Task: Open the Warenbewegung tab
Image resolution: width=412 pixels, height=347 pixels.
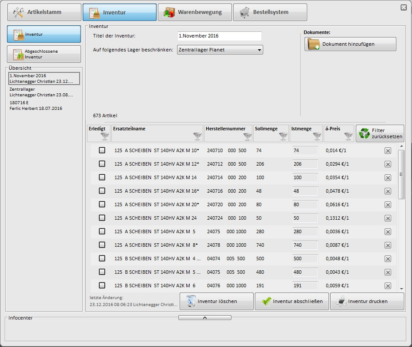Action: pos(194,12)
